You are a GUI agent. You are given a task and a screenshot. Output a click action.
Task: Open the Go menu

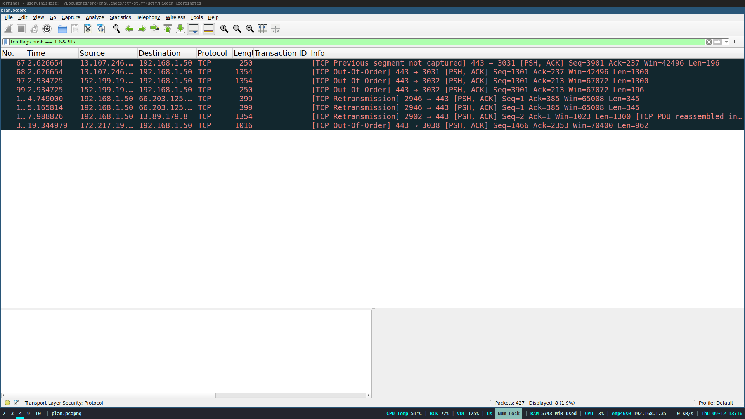point(53,17)
